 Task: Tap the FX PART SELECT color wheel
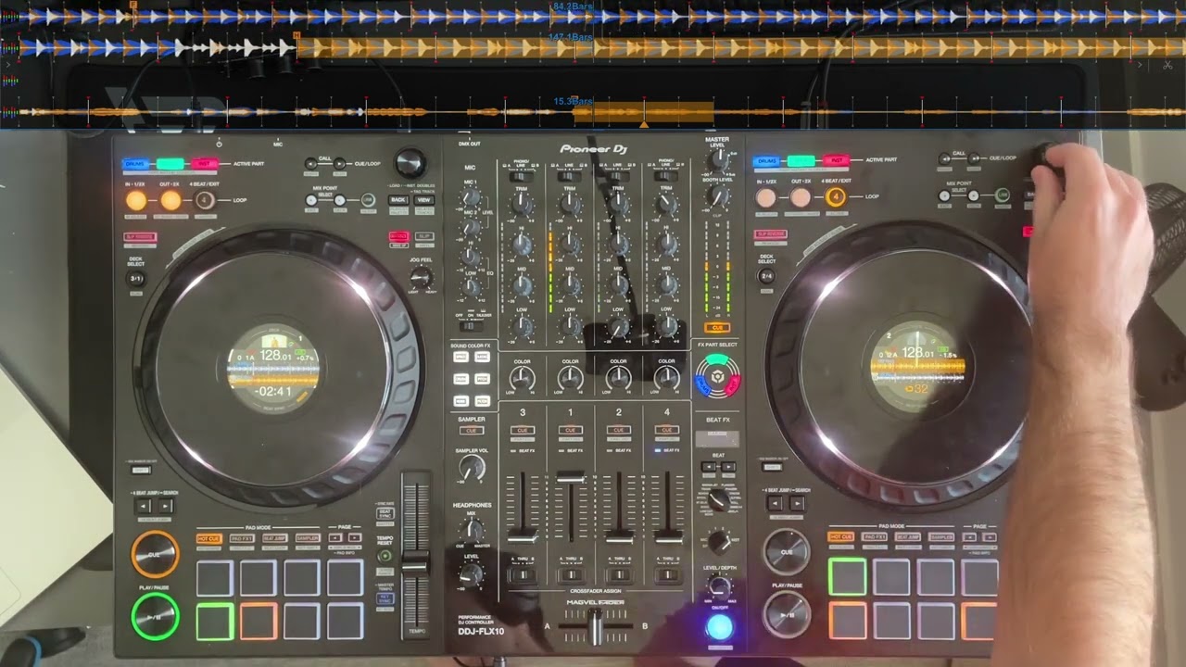(x=717, y=376)
